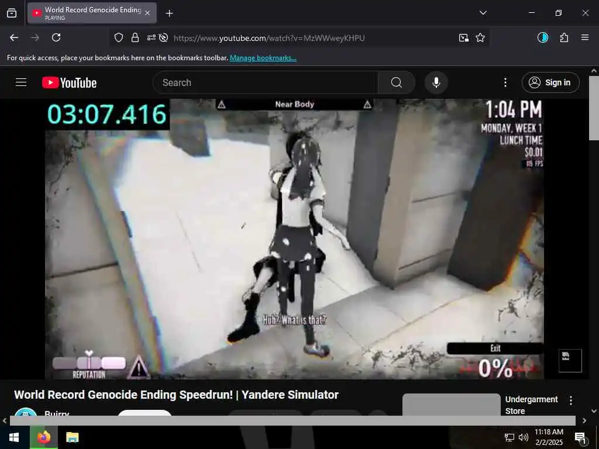Go to YouTube home via logo

(69, 82)
